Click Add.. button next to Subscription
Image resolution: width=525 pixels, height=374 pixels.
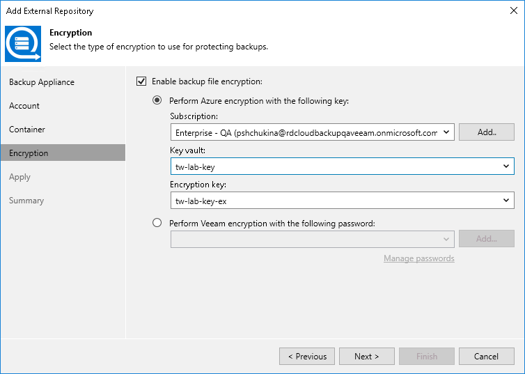point(487,132)
